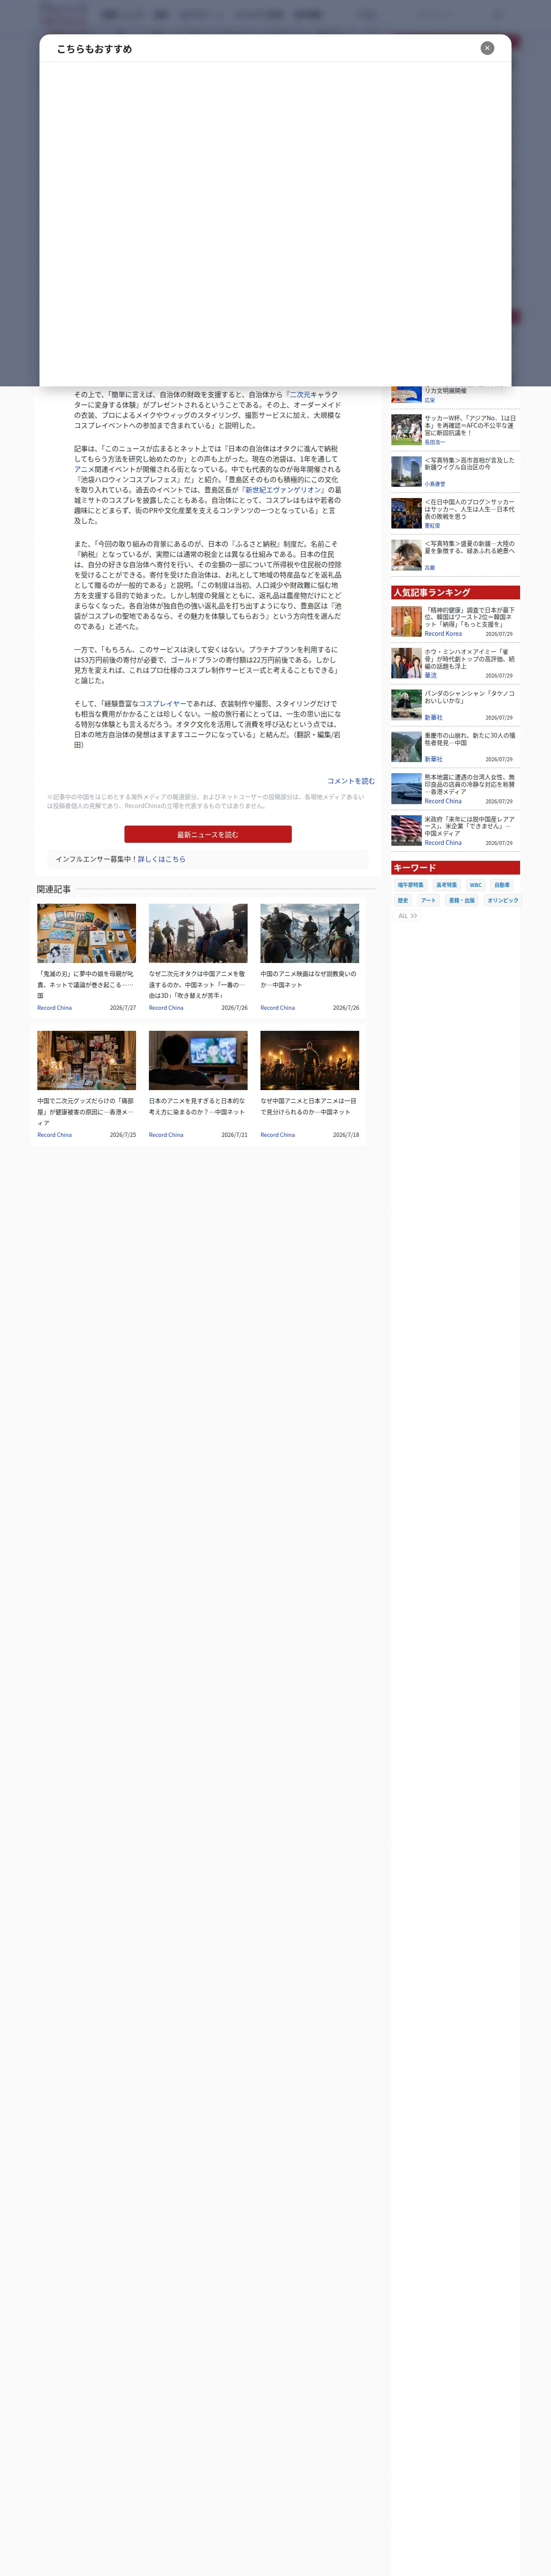Select the 端午節特集 keyword tag
Screen dimensions: 551x2576
coord(411,885)
